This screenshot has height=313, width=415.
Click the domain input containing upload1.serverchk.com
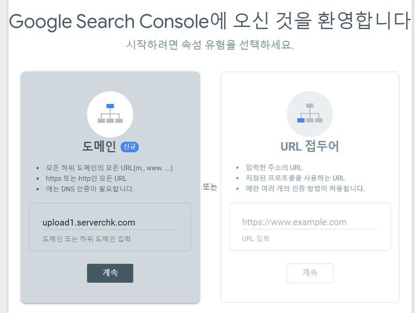pyautogui.click(x=110, y=223)
